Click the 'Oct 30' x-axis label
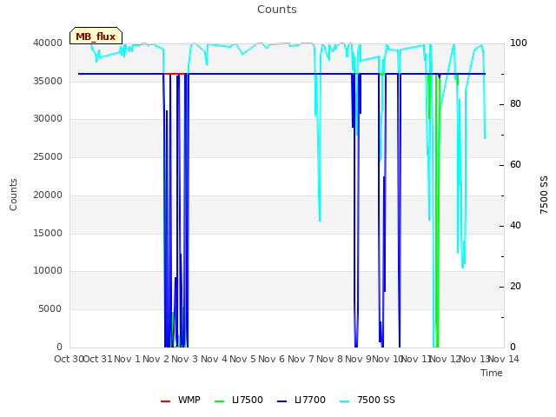The image size is (556, 417). coord(68,359)
